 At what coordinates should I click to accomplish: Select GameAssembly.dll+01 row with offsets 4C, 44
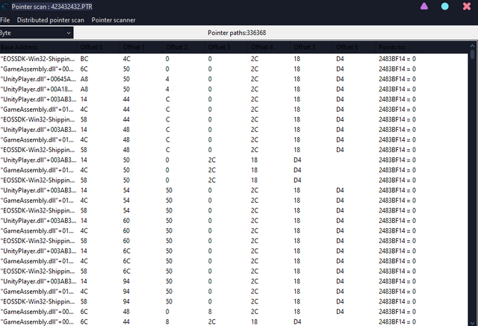pyautogui.click(x=234, y=109)
